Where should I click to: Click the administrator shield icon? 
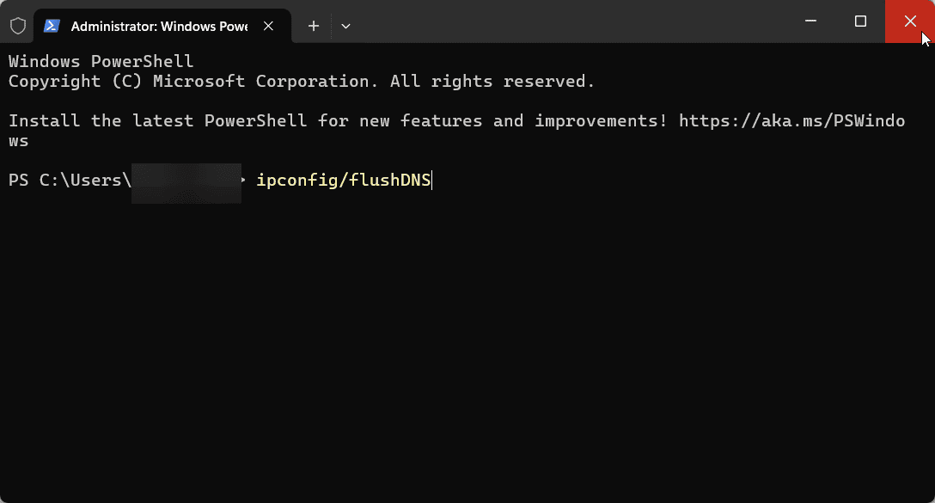[x=18, y=26]
